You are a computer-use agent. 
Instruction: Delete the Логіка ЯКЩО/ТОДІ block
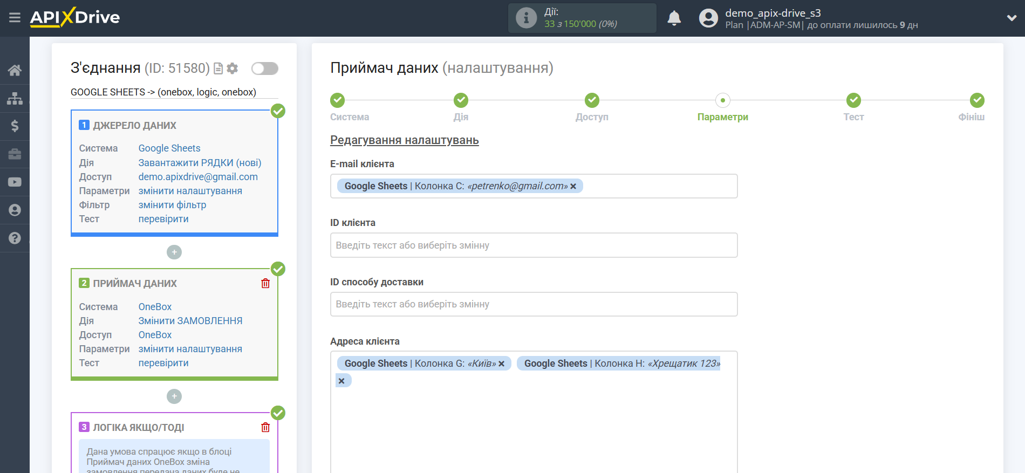tap(265, 427)
